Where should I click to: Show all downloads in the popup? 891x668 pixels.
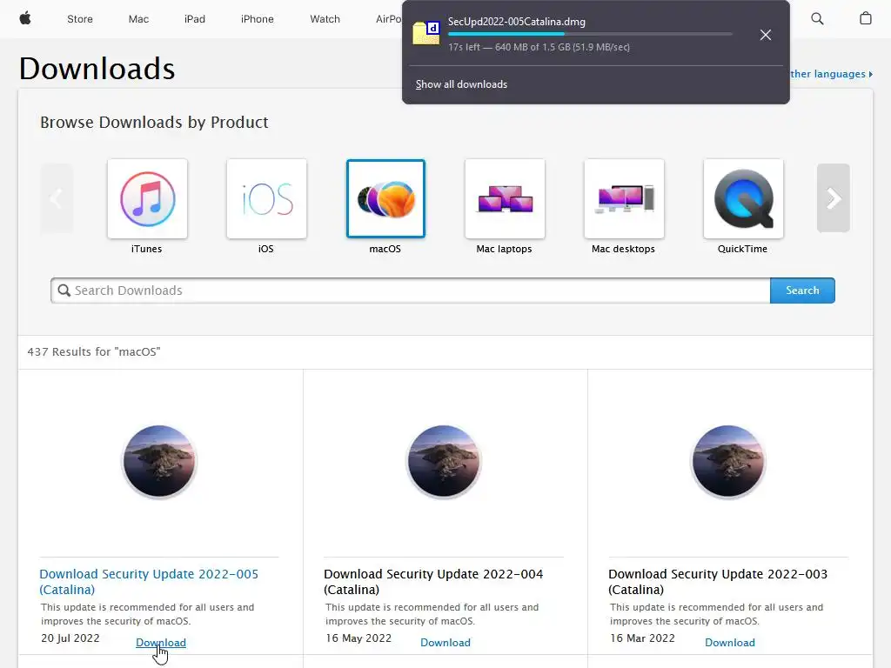461,84
